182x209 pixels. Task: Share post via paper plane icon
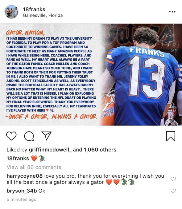(47, 136)
